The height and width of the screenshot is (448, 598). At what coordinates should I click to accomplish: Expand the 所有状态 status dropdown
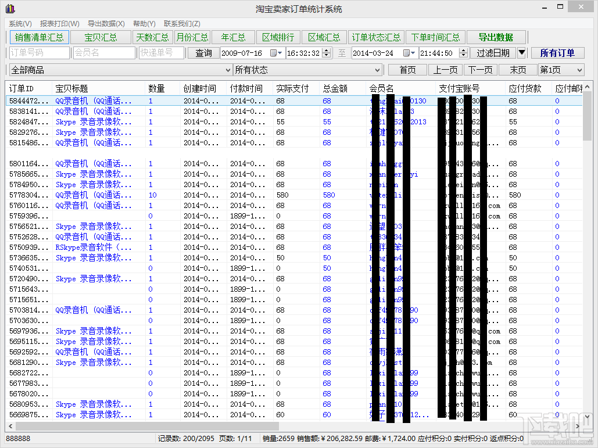(377, 70)
